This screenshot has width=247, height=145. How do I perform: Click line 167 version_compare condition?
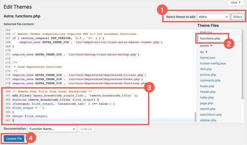[58, 38]
